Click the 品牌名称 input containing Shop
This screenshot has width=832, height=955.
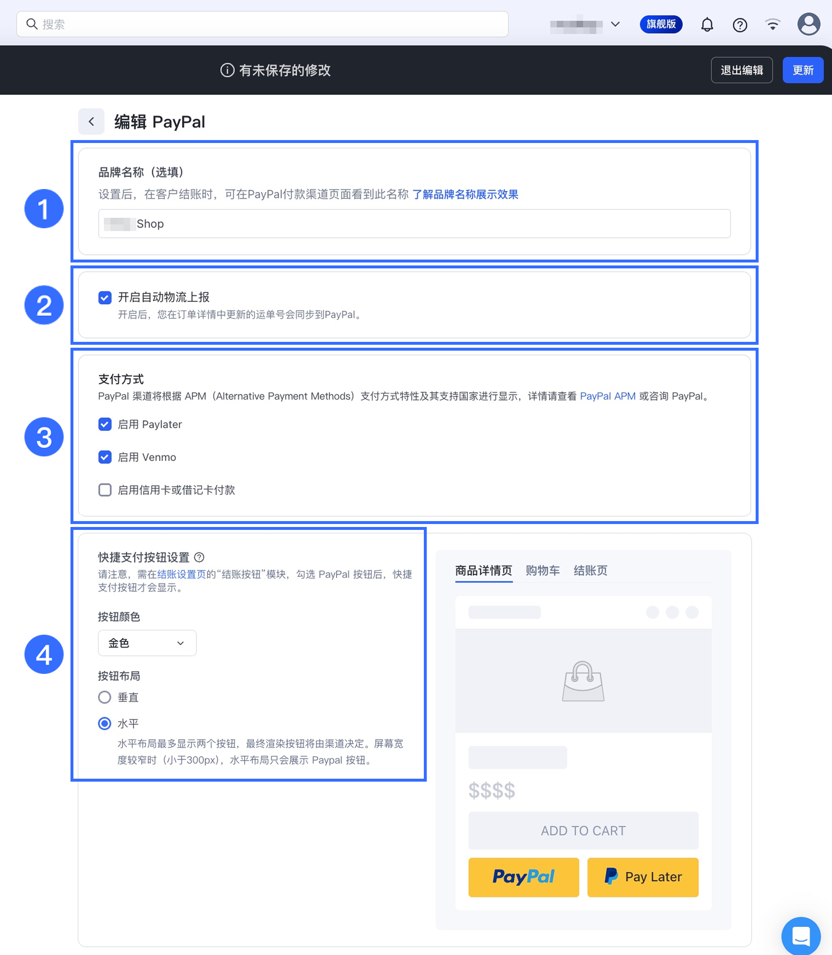(415, 224)
